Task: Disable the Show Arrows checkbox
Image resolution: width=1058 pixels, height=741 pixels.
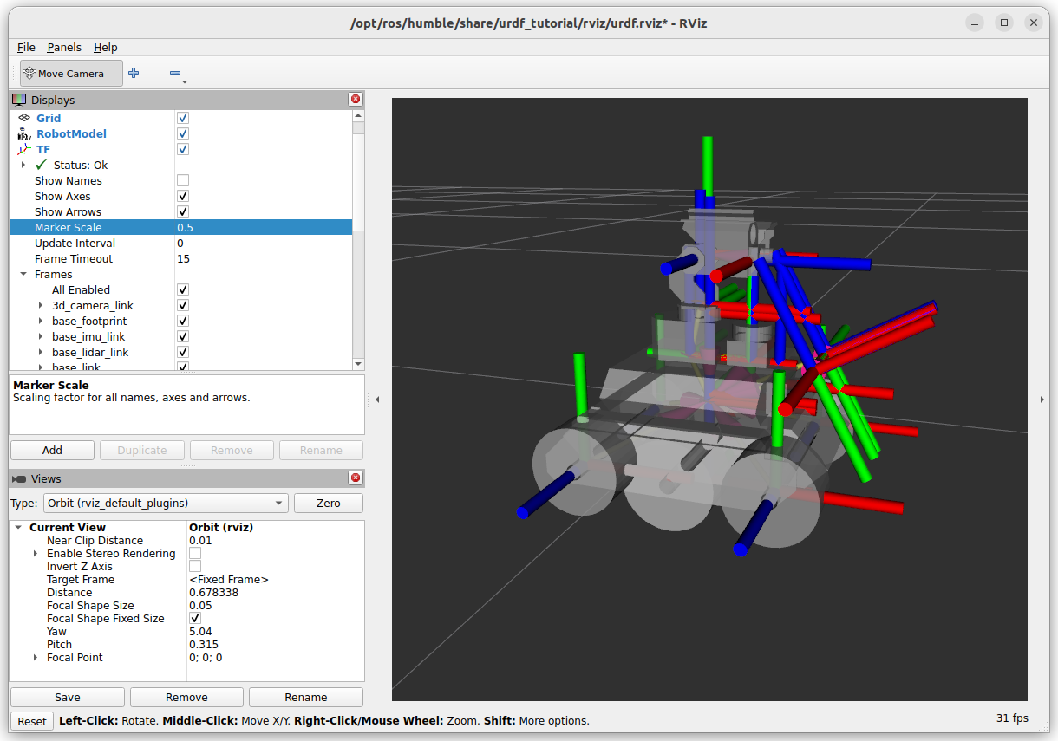Action: pos(183,211)
